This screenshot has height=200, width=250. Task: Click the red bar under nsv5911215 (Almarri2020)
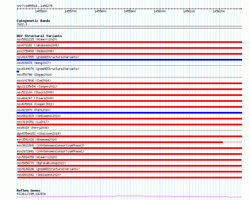click(x=129, y=42)
